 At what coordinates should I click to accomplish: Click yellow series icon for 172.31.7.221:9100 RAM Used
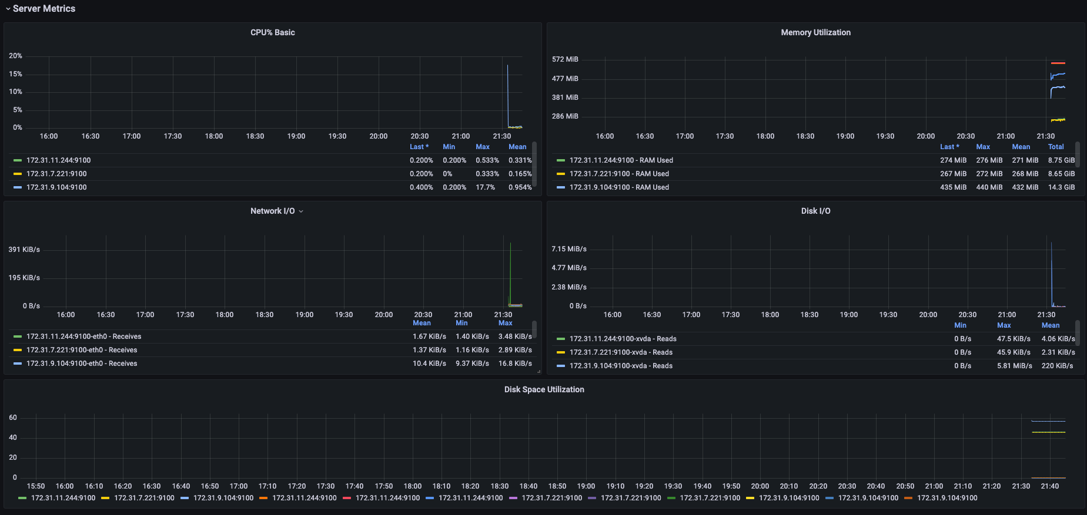pos(561,174)
